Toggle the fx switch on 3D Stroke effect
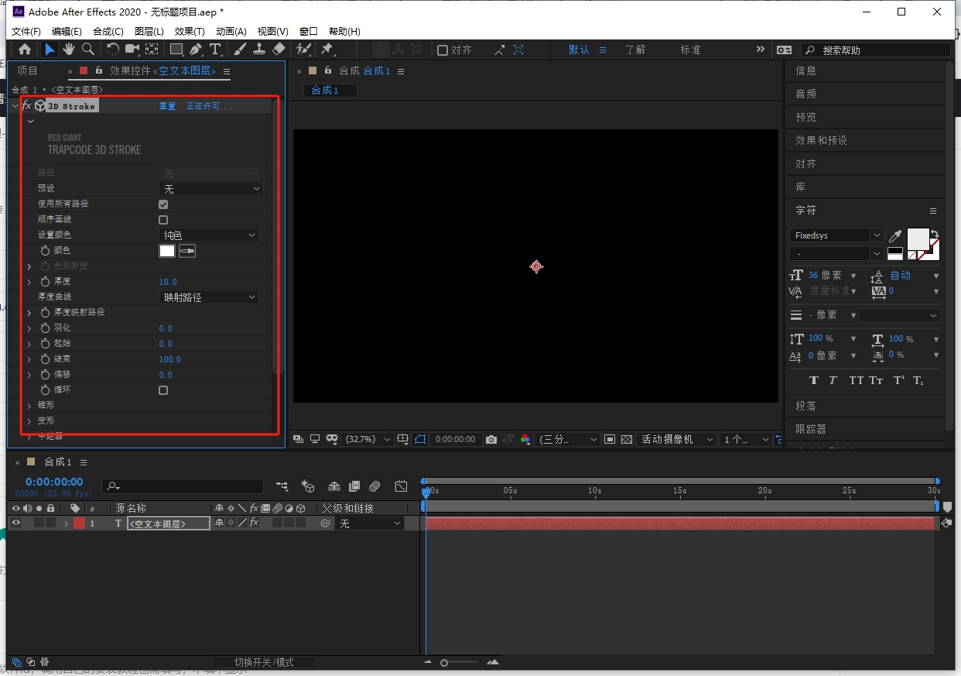961x676 pixels. pyautogui.click(x=26, y=105)
